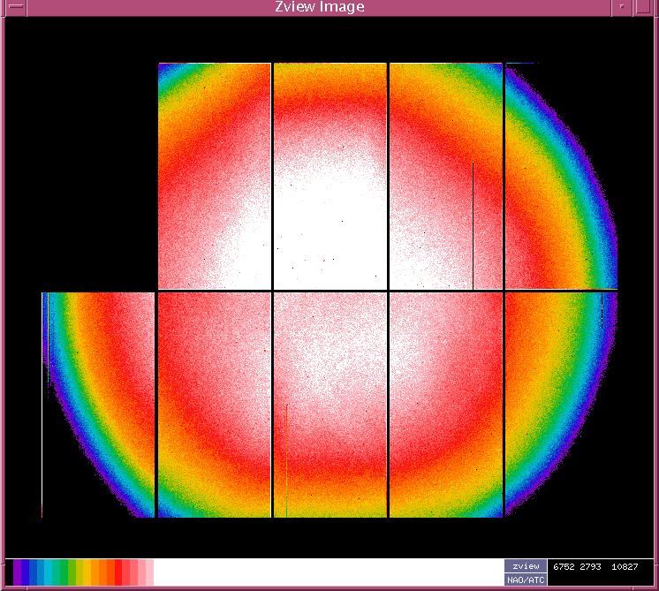Click the bottom-left partial CCD chip
Viewport: 659px width, 591px height.
(99, 405)
